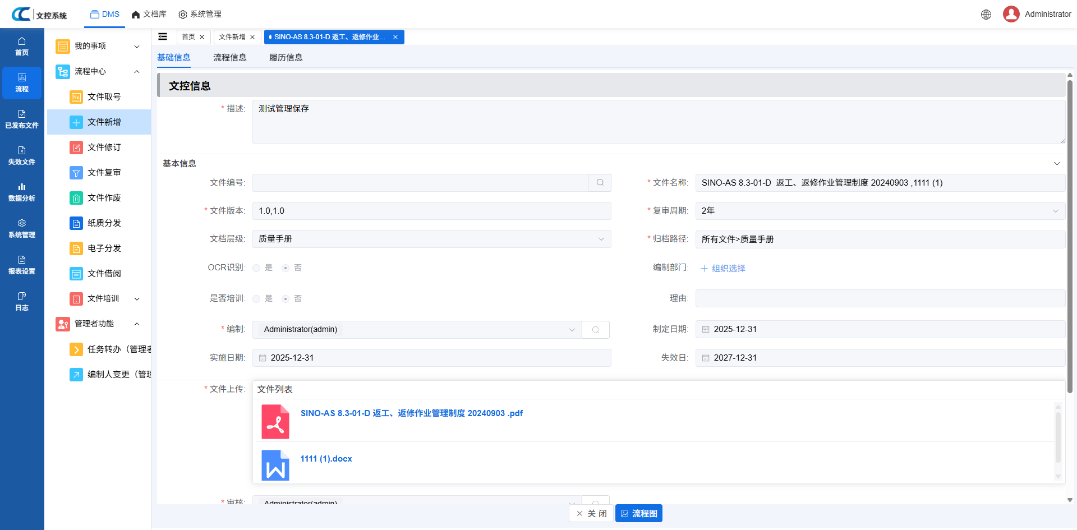Open the 已发布文件 sidebar icon
The image size is (1077, 530).
(22, 119)
